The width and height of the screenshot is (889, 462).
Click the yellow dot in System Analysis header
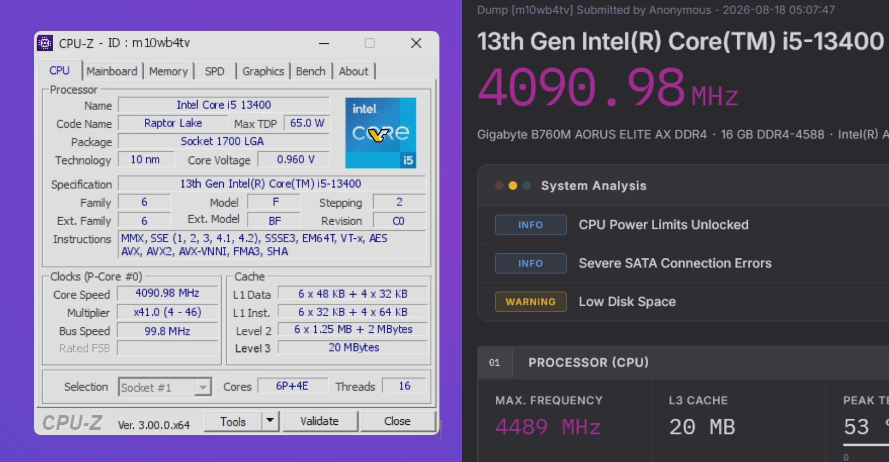point(513,186)
